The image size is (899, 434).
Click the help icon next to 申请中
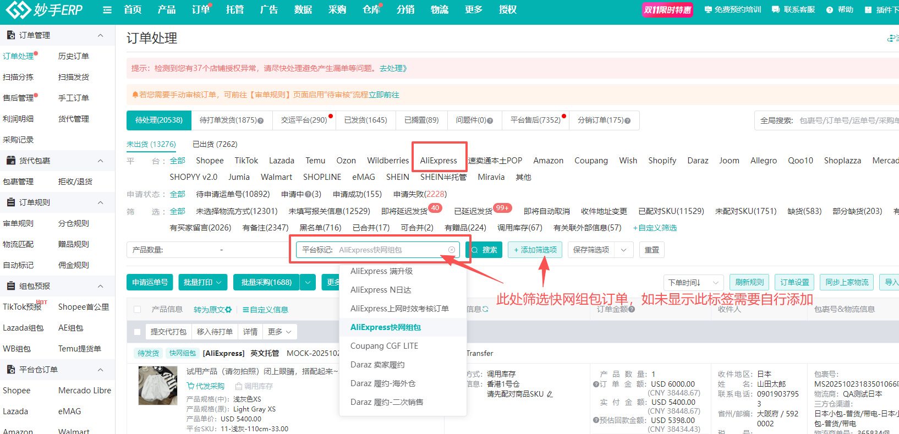(309, 194)
